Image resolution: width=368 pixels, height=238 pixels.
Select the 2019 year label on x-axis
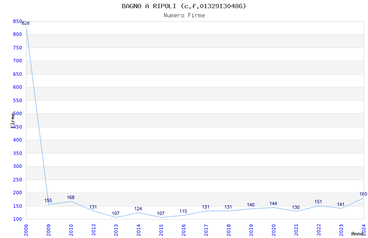251,230
